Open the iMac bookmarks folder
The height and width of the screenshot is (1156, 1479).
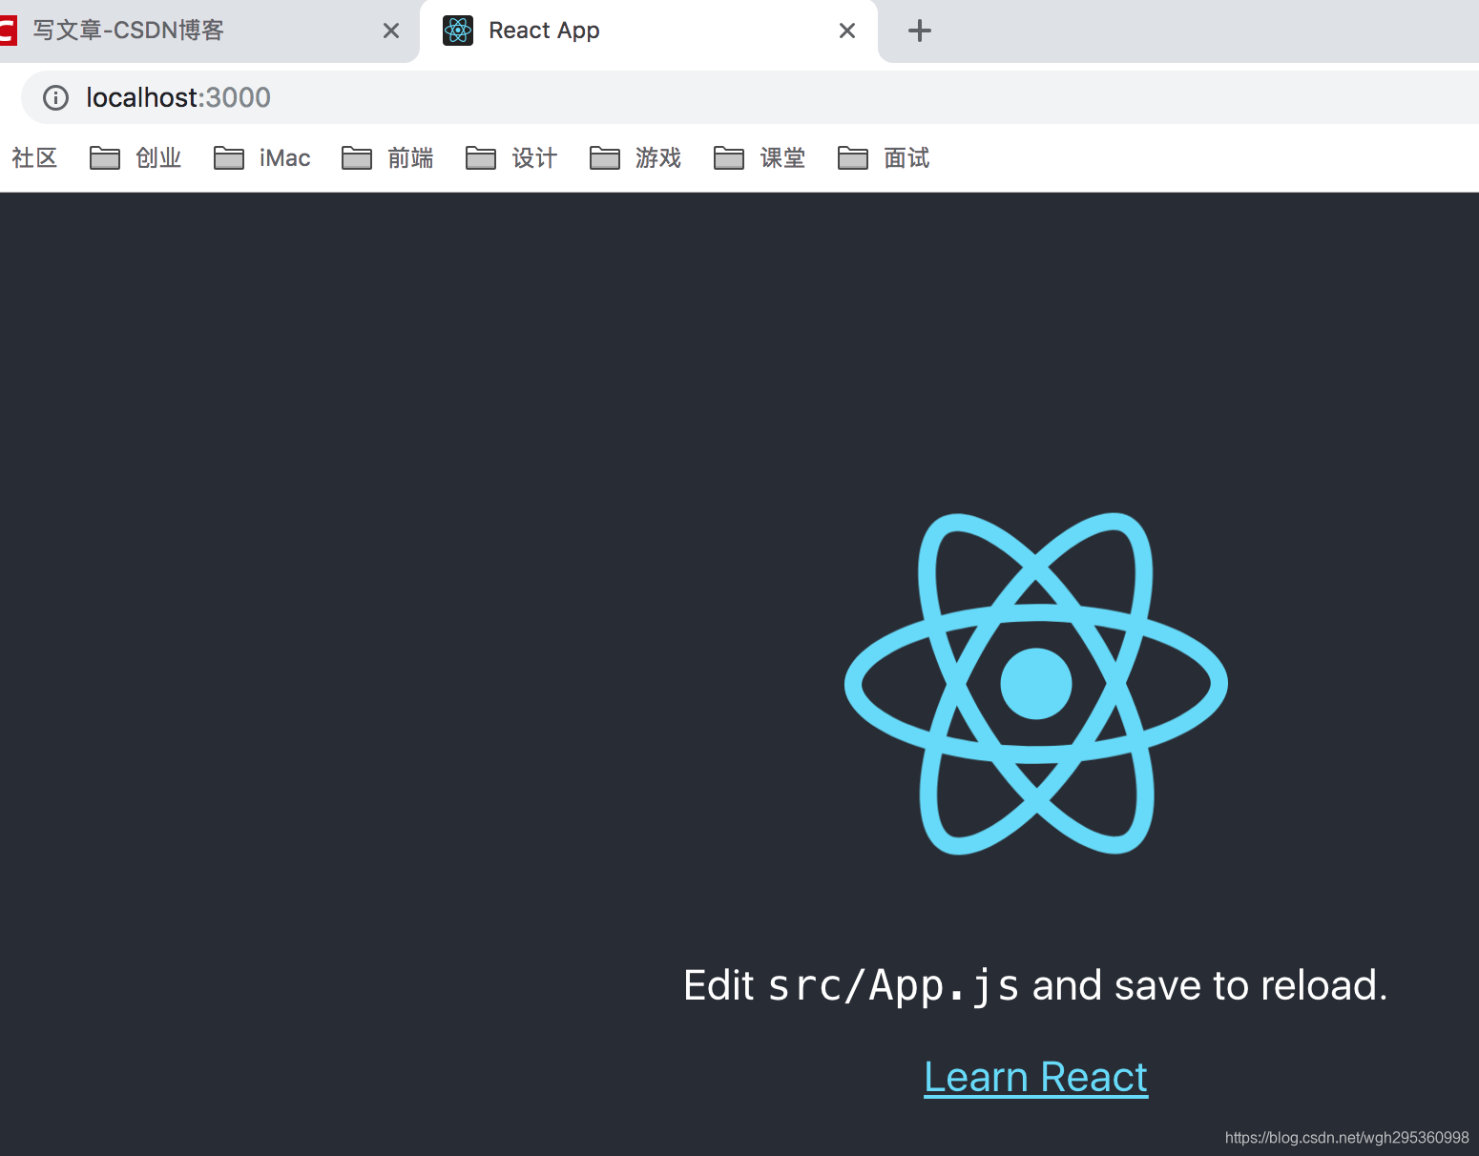click(262, 157)
